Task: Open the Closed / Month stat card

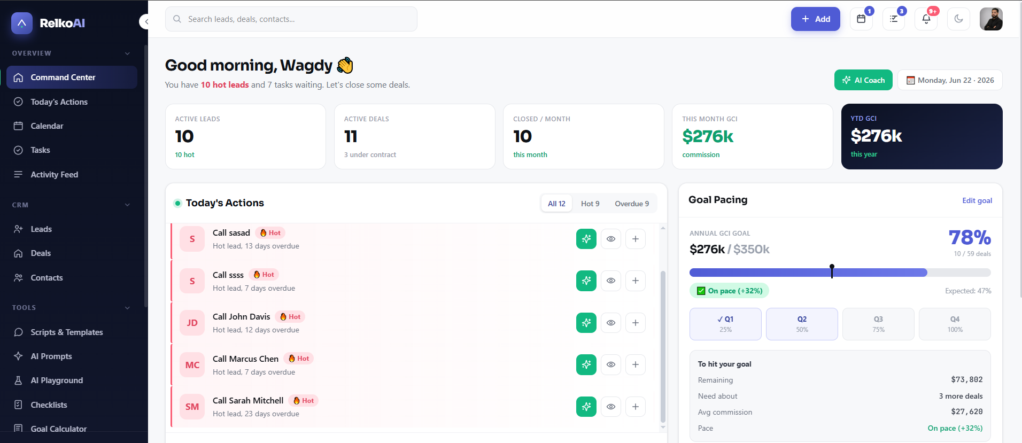Action: [584, 136]
